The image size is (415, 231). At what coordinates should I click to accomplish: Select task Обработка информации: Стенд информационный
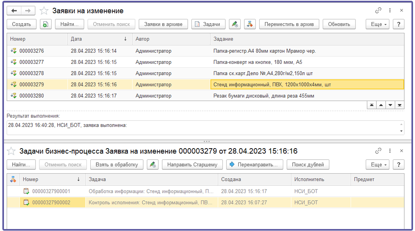click(x=151, y=191)
